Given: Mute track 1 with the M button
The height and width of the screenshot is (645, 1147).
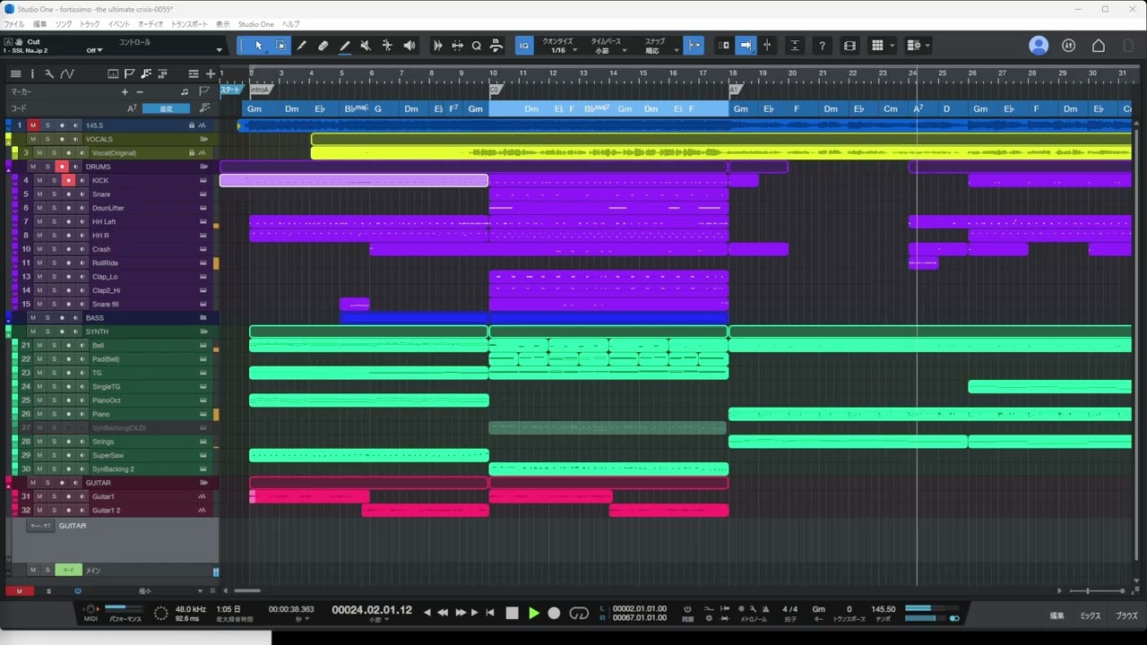Looking at the screenshot, I should [x=33, y=125].
